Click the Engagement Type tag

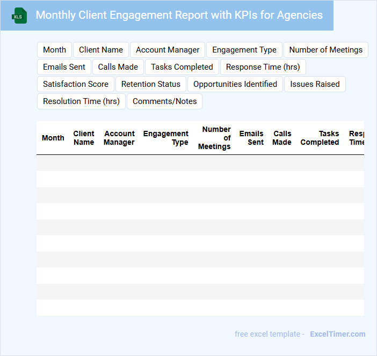coord(244,50)
